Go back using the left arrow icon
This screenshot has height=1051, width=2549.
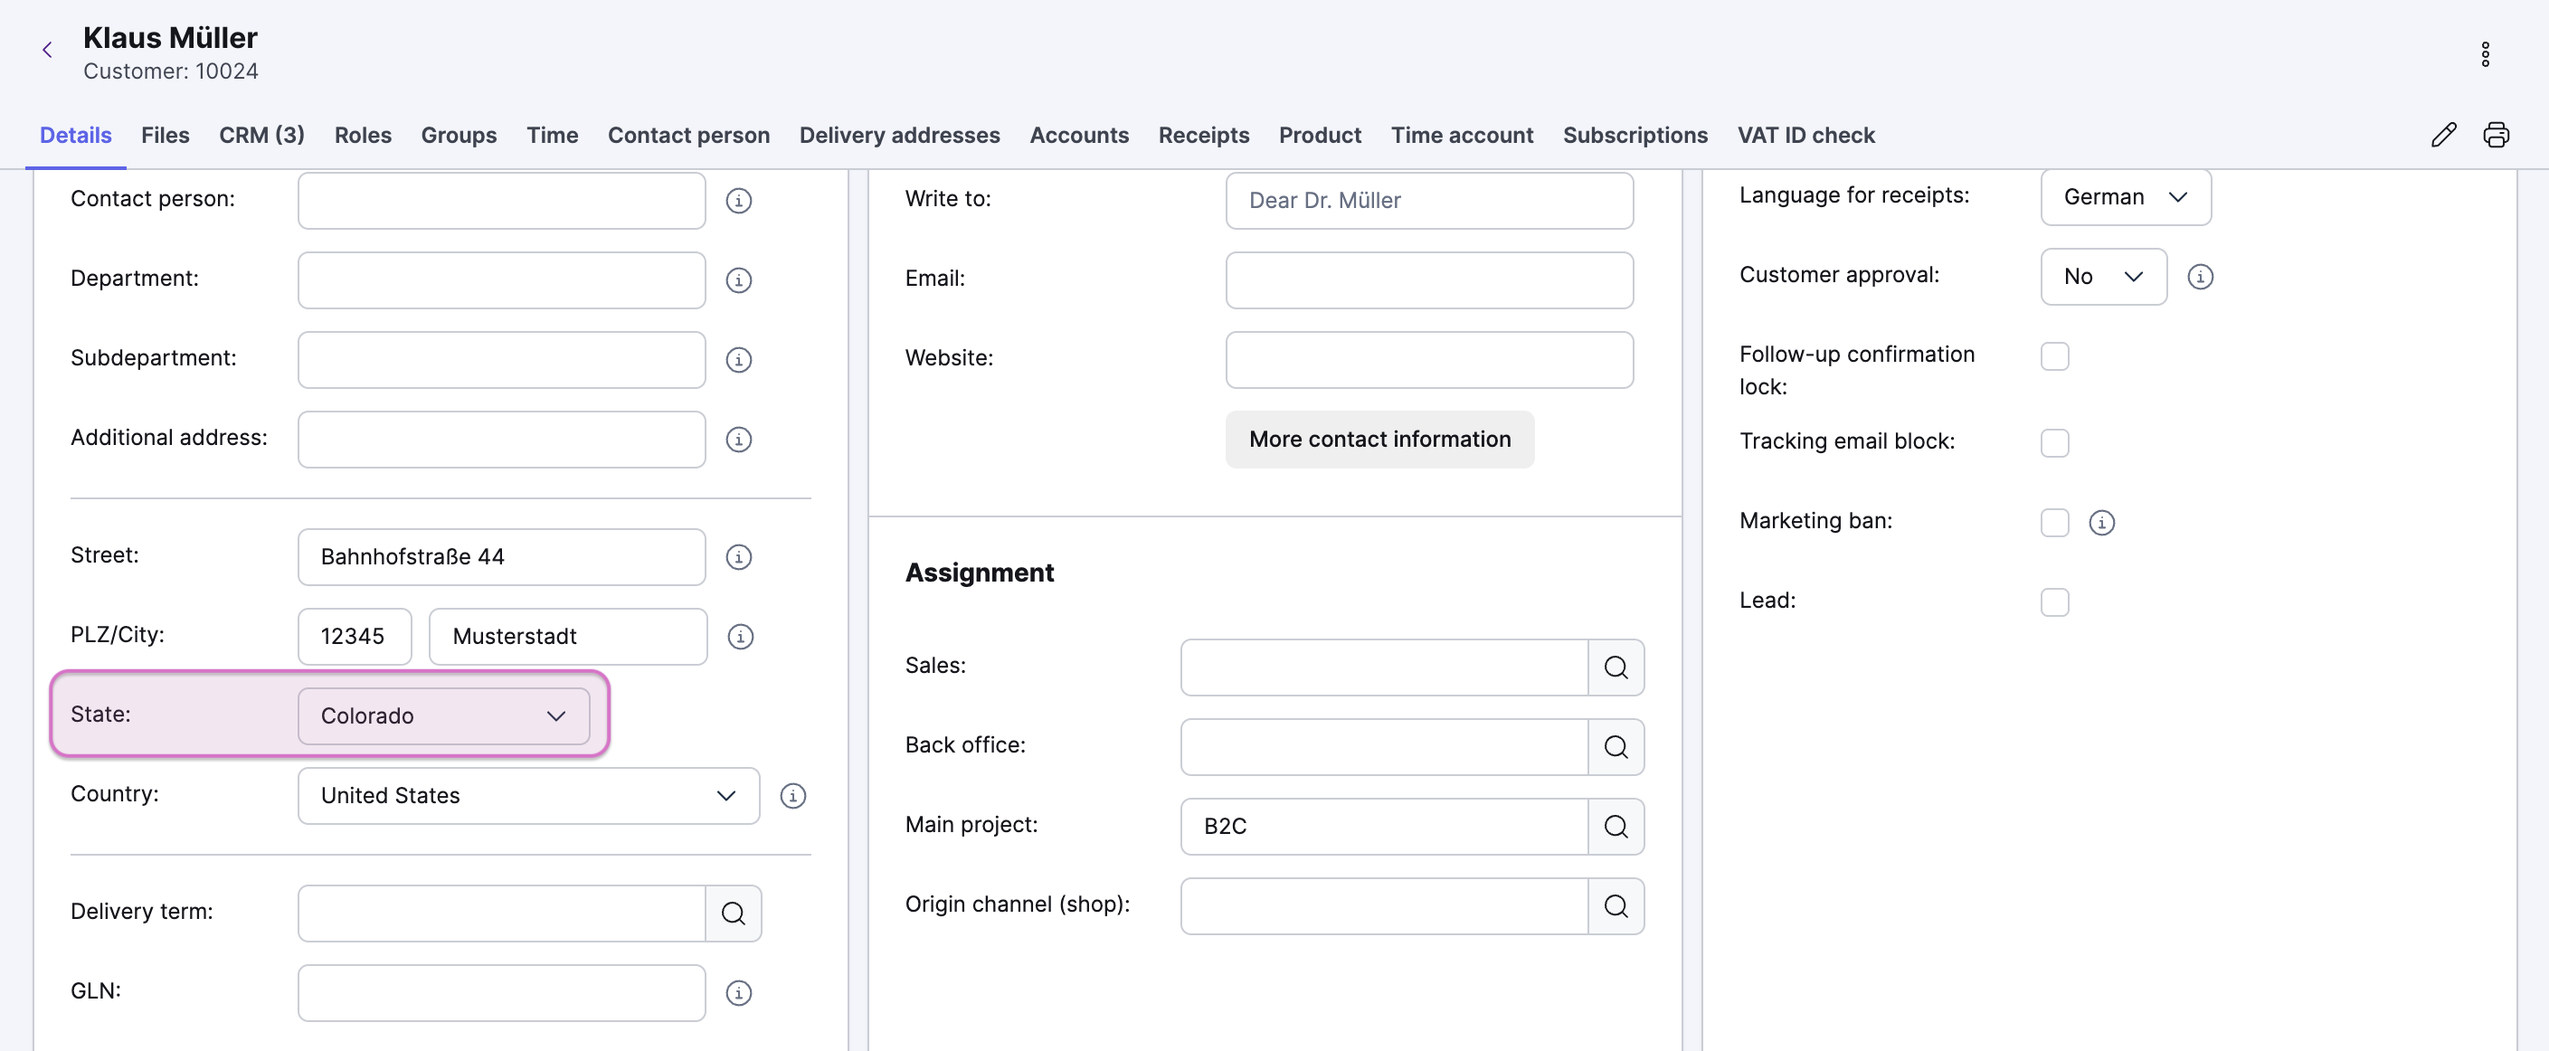(46, 51)
